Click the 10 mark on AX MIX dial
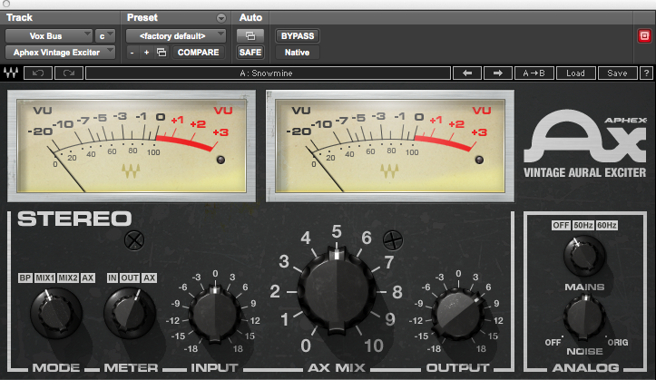Viewport: 656px width, 380px height. [373, 346]
